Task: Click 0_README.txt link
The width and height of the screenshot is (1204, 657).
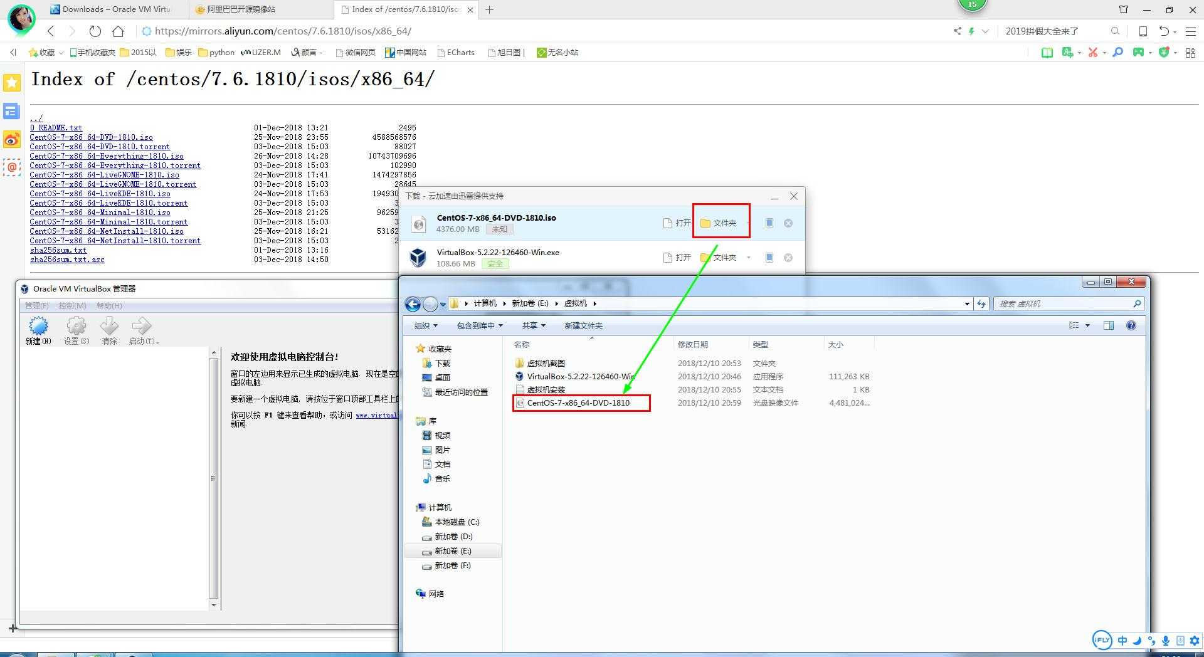Action: click(x=56, y=128)
